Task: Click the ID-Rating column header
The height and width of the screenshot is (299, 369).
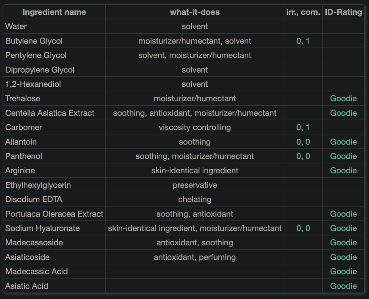Action: coord(343,12)
